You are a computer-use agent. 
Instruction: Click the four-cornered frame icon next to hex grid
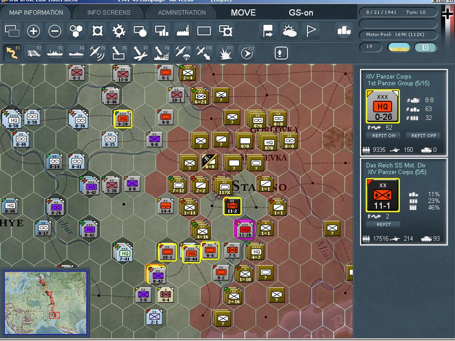pos(97,31)
